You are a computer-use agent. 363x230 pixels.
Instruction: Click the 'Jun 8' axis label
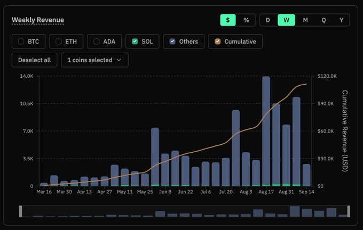tap(165, 192)
